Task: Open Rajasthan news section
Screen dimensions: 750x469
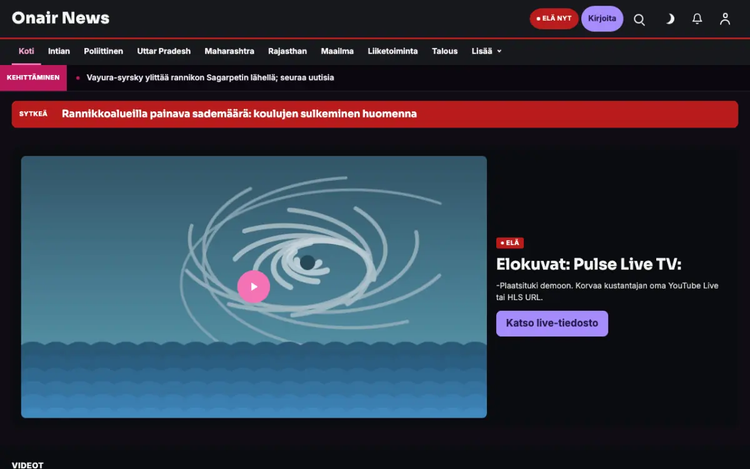Action: [x=287, y=51]
